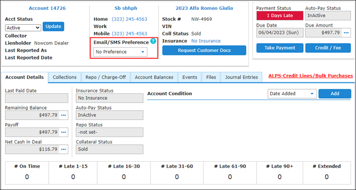
Task: Expand the Acct Status Active dropdown
Action: pyautogui.click(x=23, y=28)
